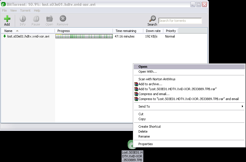Viewport: 246px width, 162px height.
Task: Select the lost.s03e01.hdtv.xvid-xor.avi torrent row
Action: coord(104,36)
